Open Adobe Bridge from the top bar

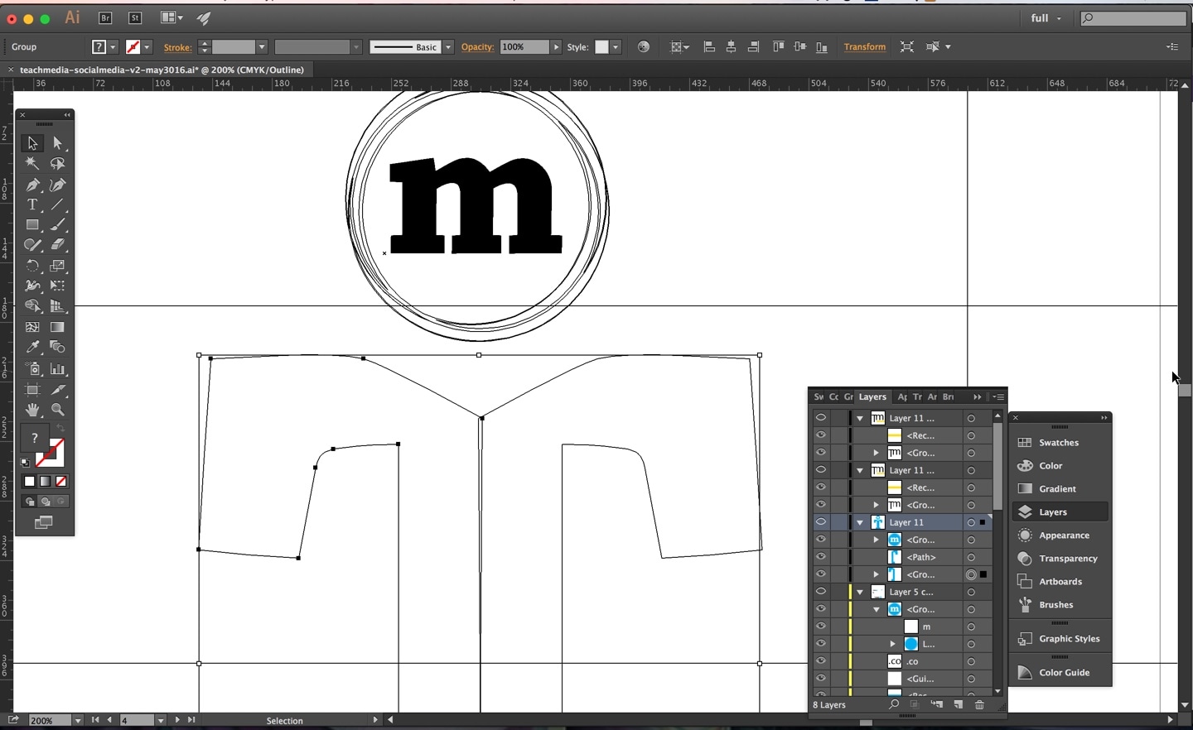[x=105, y=17]
